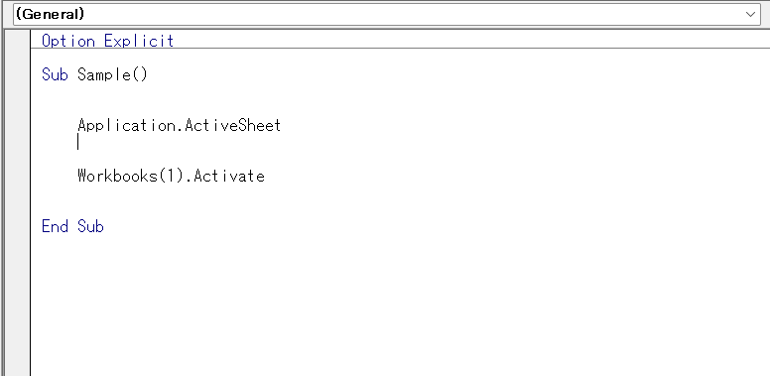The height and width of the screenshot is (376, 770).
Task: Click the chevron arrow of the General combo box
Action: 750,14
